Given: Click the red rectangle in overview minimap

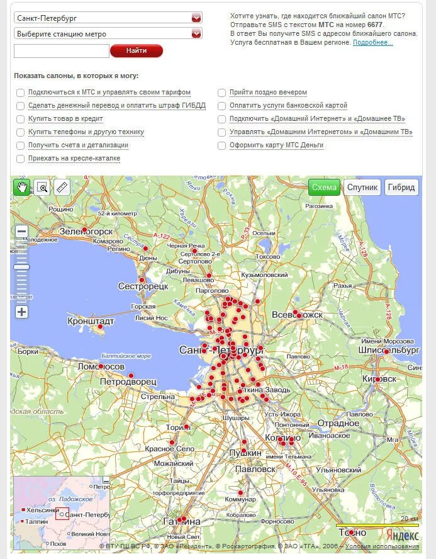Looking at the screenshot, I should point(62,514).
